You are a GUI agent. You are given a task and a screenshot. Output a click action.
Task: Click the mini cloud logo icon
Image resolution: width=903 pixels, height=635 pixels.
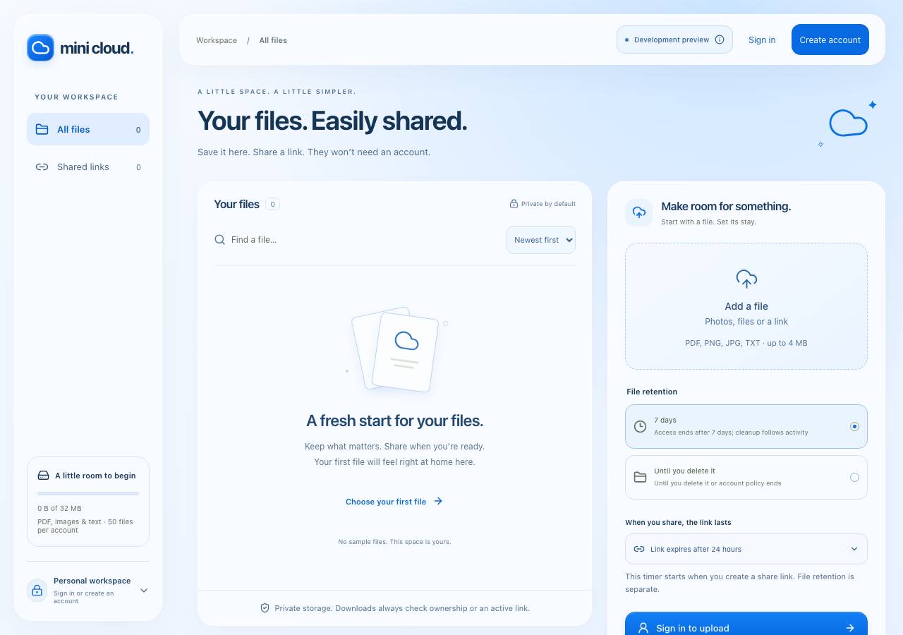tap(40, 48)
